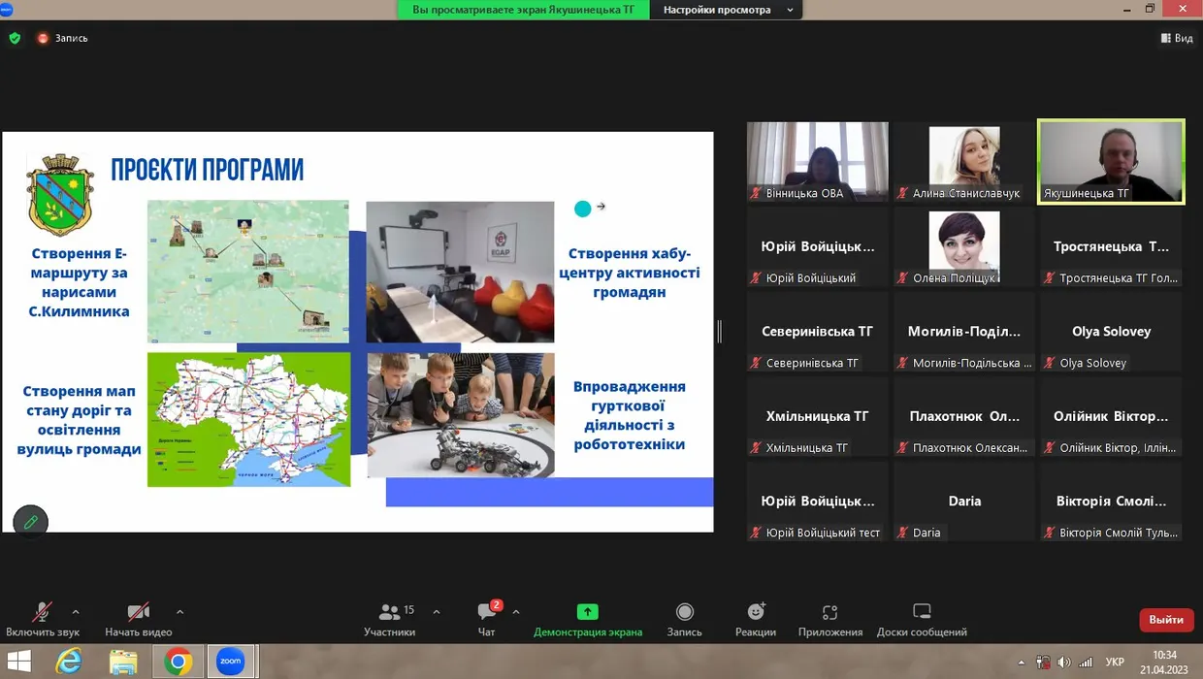This screenshot has height=679, width=1203.
Task: Switch the УКР input language
Action: [1115, 662]
